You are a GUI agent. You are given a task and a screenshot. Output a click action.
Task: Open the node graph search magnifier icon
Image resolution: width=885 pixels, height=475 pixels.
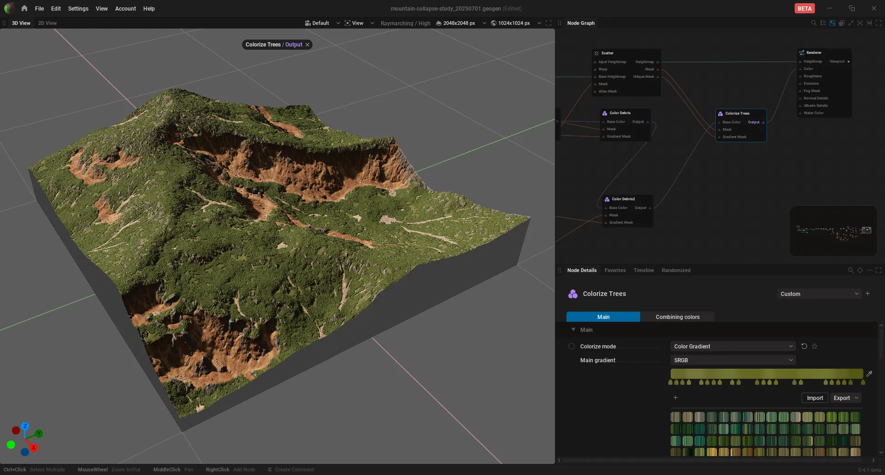[814, 23]
